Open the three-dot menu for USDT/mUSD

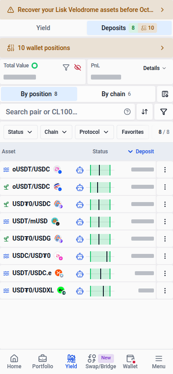(x=165, y=222)
